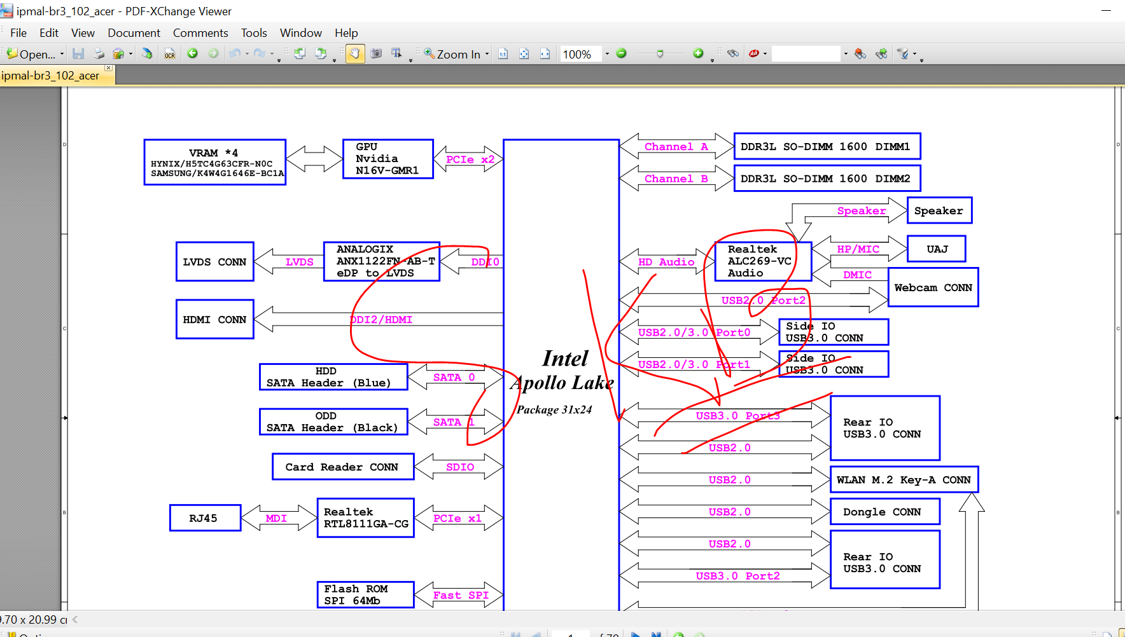Open the scanner options dropdown arrow

pos(130,54)
